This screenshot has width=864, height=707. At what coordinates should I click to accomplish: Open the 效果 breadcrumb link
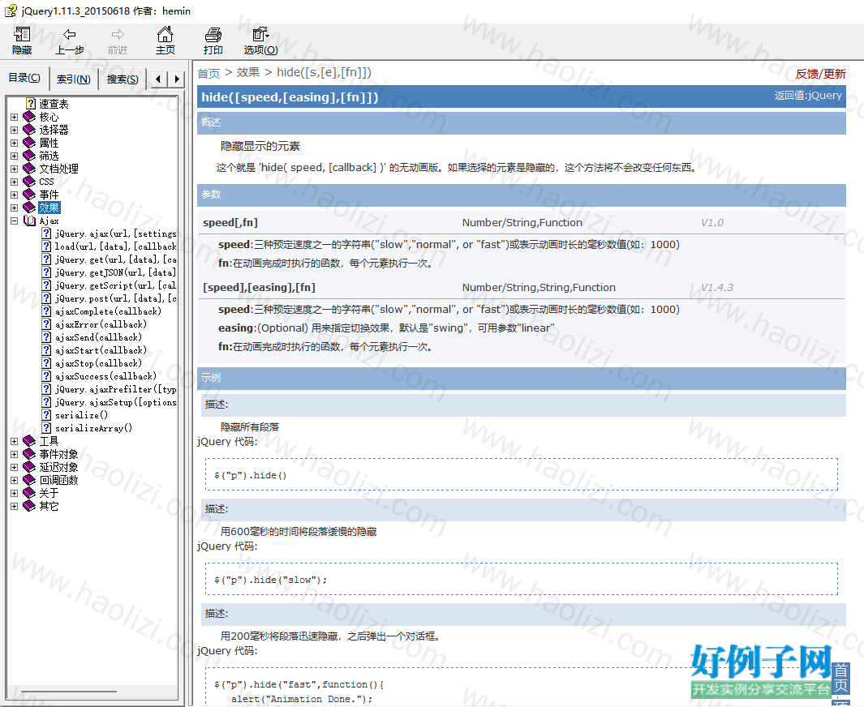pyautogui.click(x=248, y=72)
